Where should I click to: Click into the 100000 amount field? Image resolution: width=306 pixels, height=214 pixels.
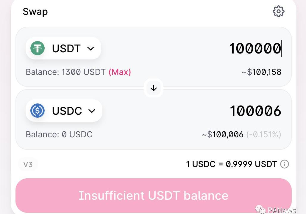click(255, 48)
